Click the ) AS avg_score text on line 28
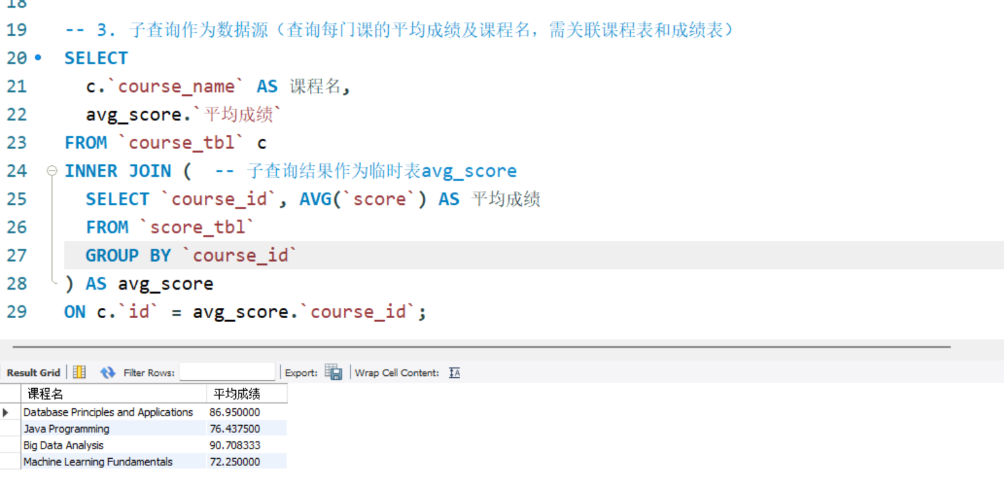This screenshot has width=1004, height=499. [x=139, y=284]
